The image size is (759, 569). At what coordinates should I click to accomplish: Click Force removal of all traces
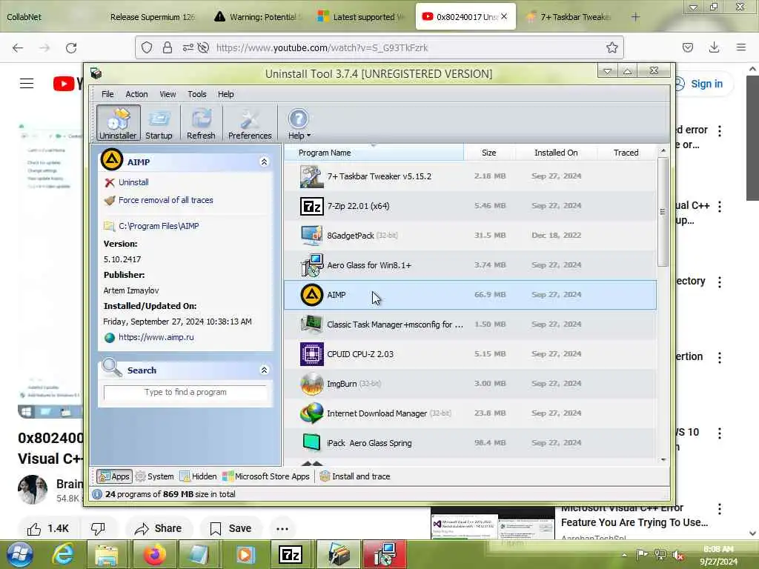(165, 200)
